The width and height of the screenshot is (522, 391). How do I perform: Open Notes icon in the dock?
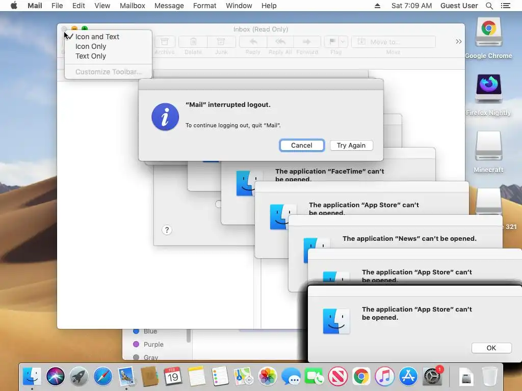[196, 376]
